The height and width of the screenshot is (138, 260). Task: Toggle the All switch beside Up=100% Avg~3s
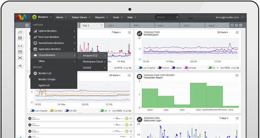click(x=102, y=111)
